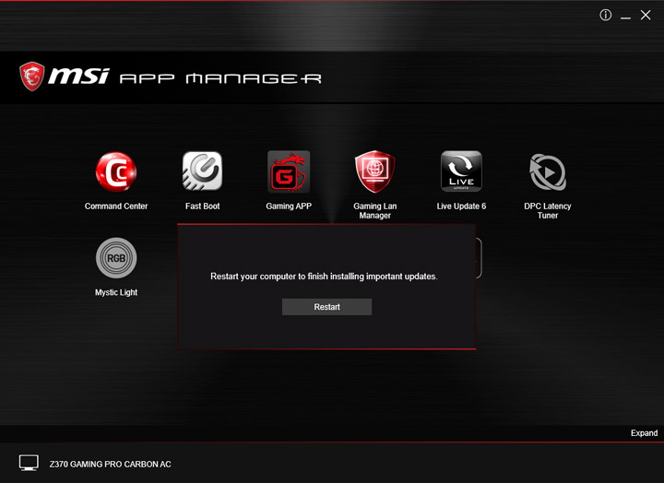Screen dimensions: 664x483
Task: Click the 'Mystic Light' label
Action: tap(116, 292)
